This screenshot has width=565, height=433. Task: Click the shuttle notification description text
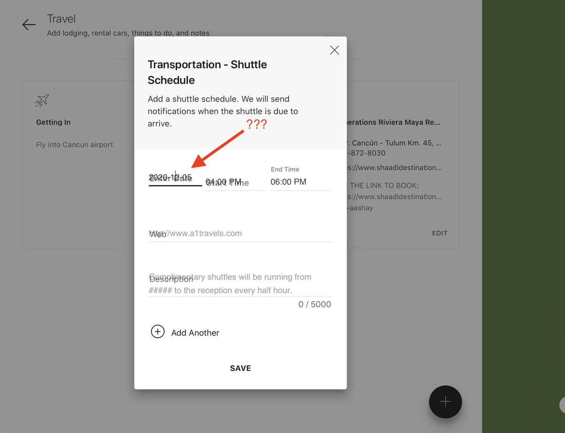tap(223, 112)
